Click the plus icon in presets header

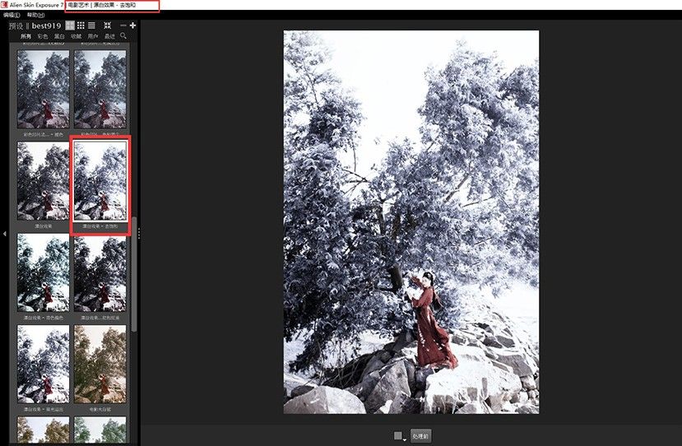pos(132,26)
